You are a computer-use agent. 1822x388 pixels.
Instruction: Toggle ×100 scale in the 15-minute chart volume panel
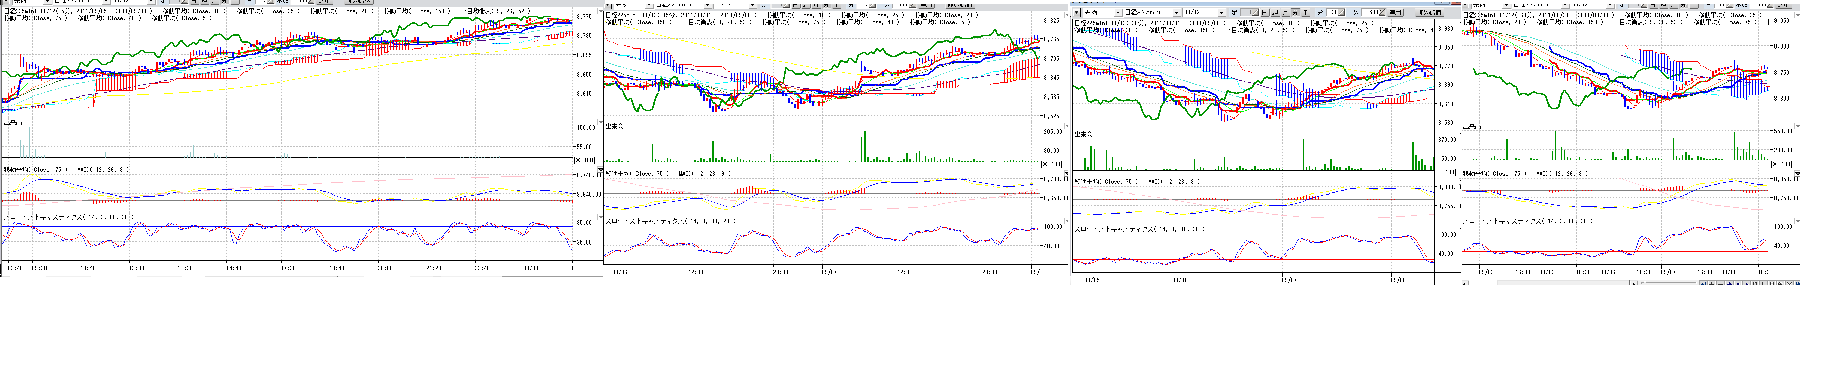point(1052,164)
